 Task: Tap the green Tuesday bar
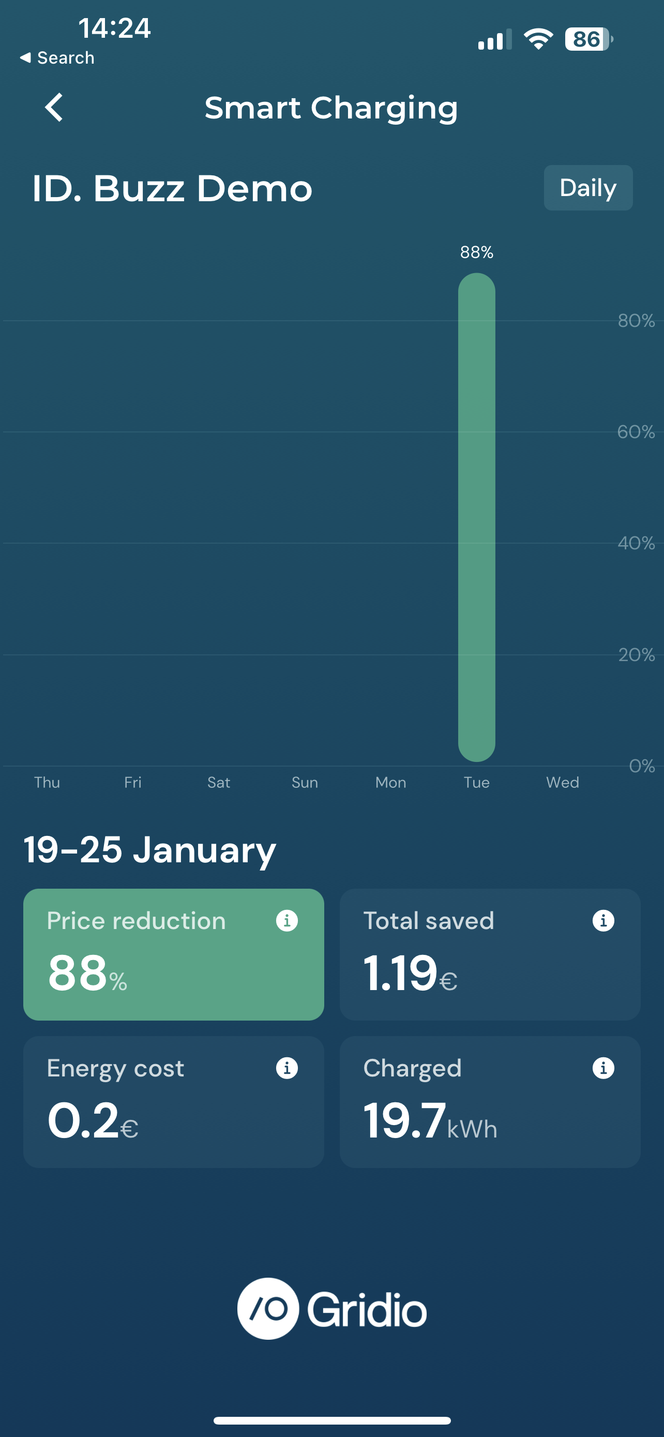477,517
